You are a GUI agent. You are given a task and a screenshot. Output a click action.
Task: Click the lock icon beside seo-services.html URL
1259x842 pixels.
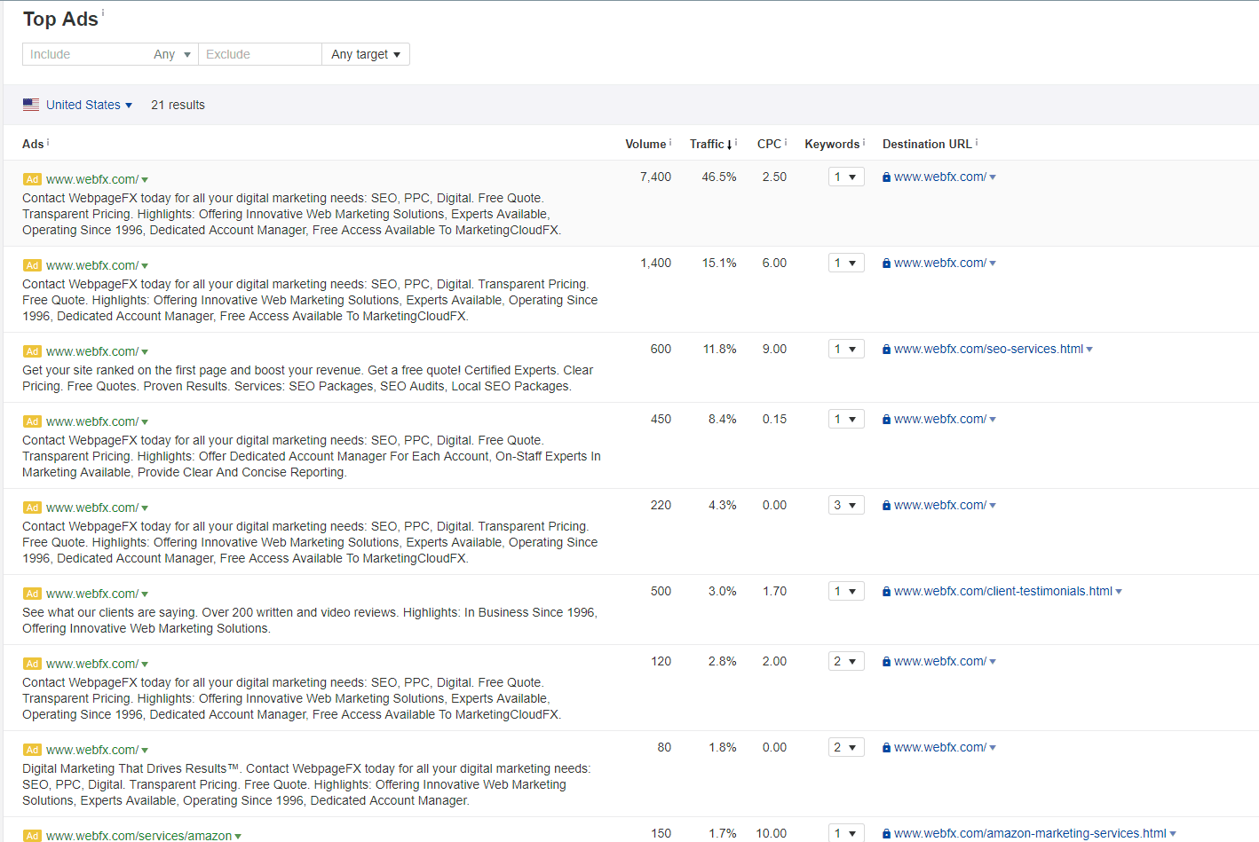click(x=886, y=349)
